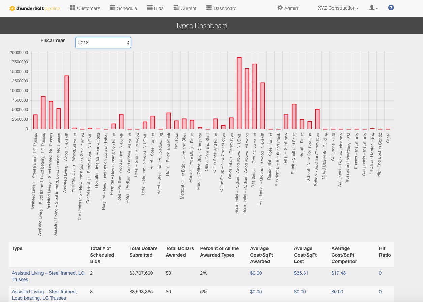Click the tallest Residential Podium N-LGMF bar

point(239,93)
